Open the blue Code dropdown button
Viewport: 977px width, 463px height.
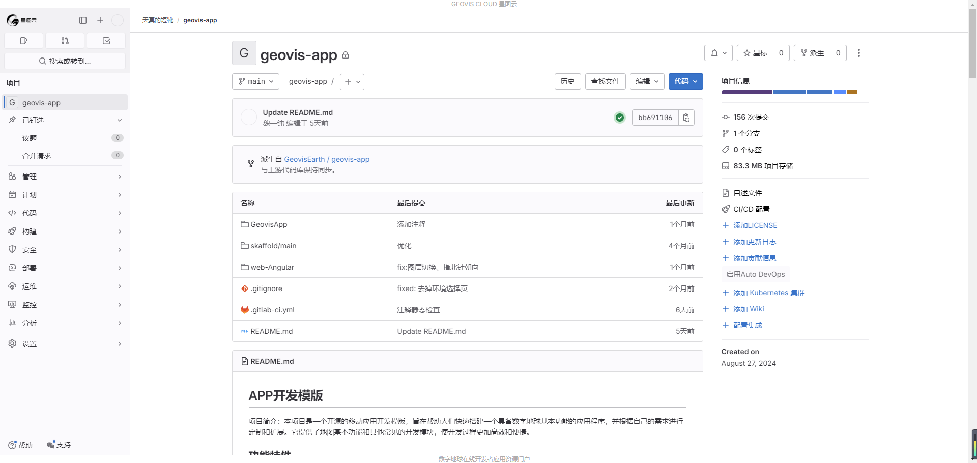point(686,81)
